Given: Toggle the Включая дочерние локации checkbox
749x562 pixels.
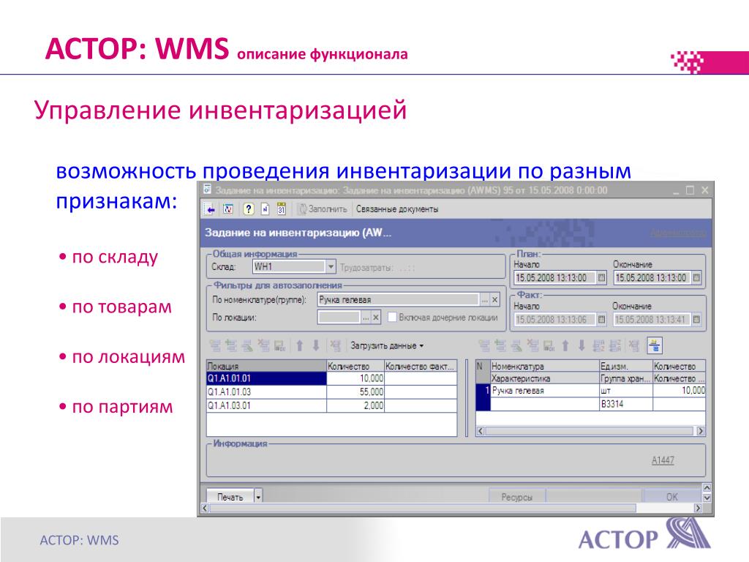Looking at the screenshot, I should (392, 317).
